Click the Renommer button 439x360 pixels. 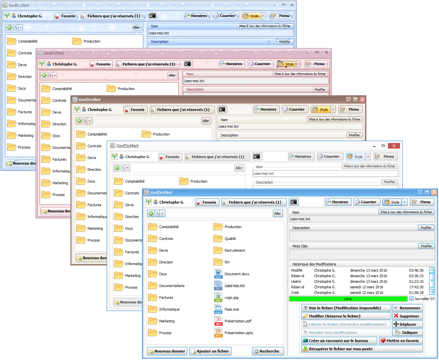click(x=408, y=308)
